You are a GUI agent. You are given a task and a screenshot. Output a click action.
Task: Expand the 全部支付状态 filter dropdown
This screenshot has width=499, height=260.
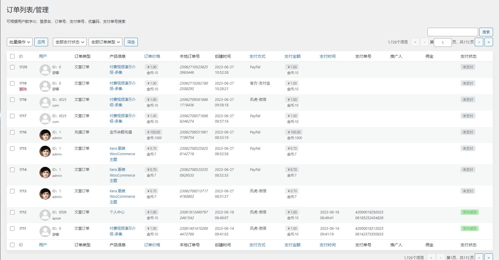tap(70, 42)
